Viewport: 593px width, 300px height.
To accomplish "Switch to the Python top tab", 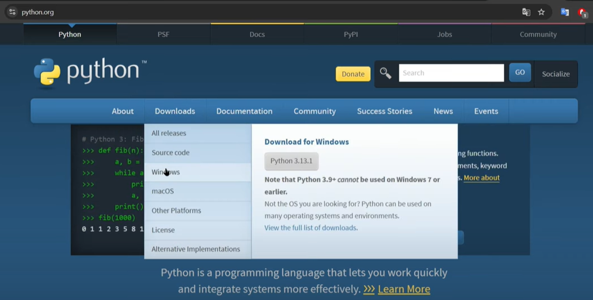I will coord(70,34).
